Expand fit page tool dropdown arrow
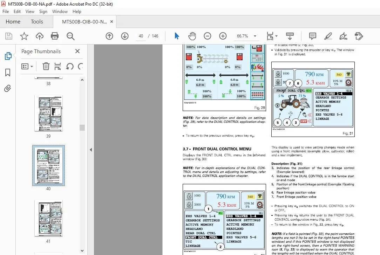380x255 pixels. (277, 36)
